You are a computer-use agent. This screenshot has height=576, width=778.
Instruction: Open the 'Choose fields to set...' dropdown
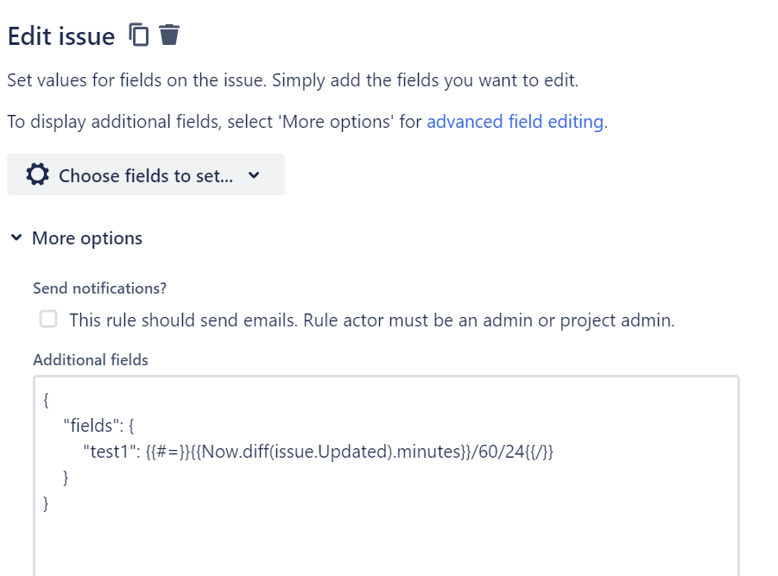click(x=146, y=174)
